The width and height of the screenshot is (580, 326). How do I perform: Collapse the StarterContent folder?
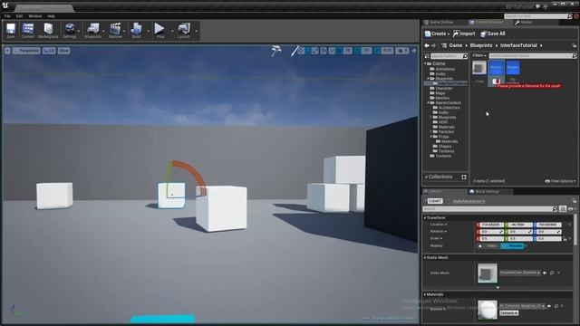tap(429, 102)
